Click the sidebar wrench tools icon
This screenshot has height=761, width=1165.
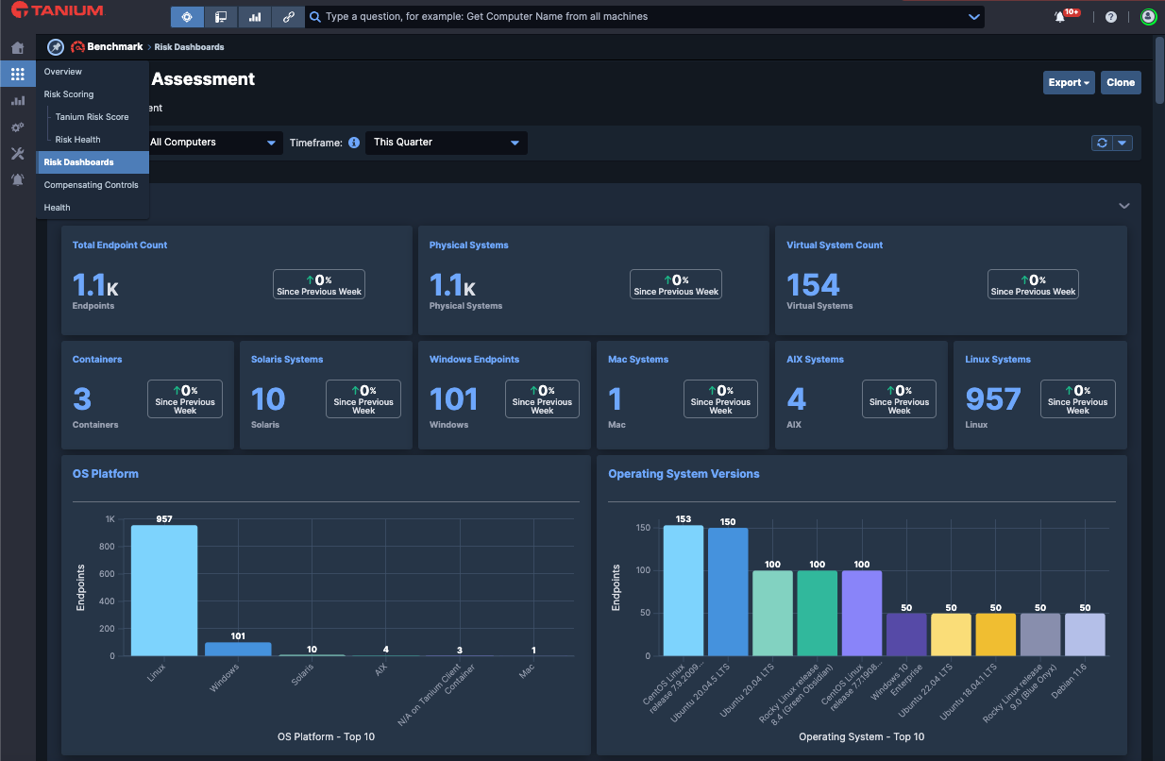[x=17, y=153]
